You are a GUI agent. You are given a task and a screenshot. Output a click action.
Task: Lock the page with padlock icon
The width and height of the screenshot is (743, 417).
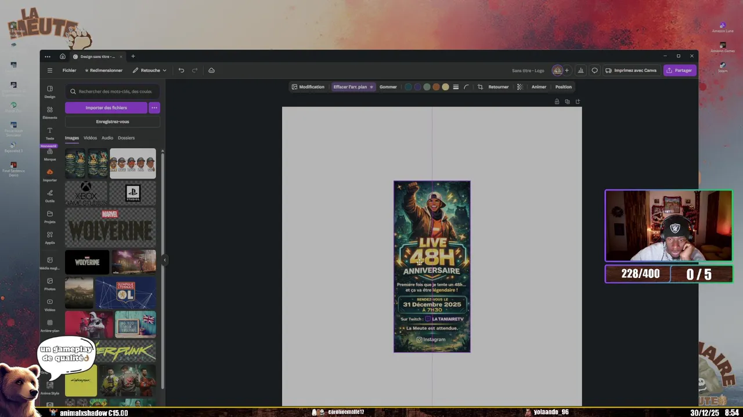click(557, 101)
